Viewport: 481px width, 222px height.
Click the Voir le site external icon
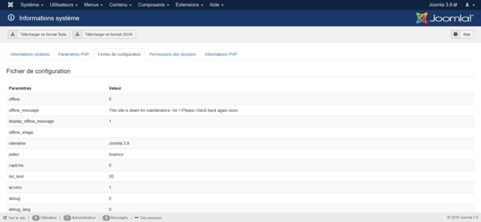[5, 218]
